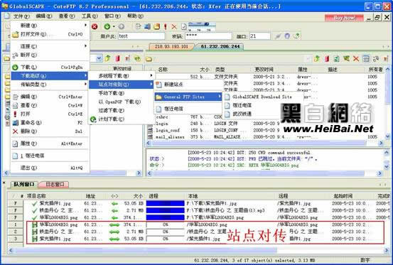Screen dimensions: 393x265
Task: Open the 工具 menu in menu bar
Action: [x=90, y=16]
